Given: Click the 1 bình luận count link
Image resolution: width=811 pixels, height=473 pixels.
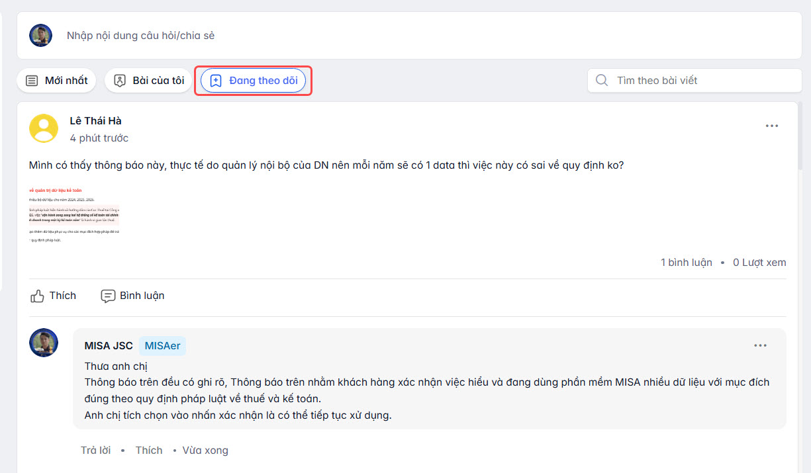Looking at the screenshot, I should pyautogui.click(x=686, y=263).
